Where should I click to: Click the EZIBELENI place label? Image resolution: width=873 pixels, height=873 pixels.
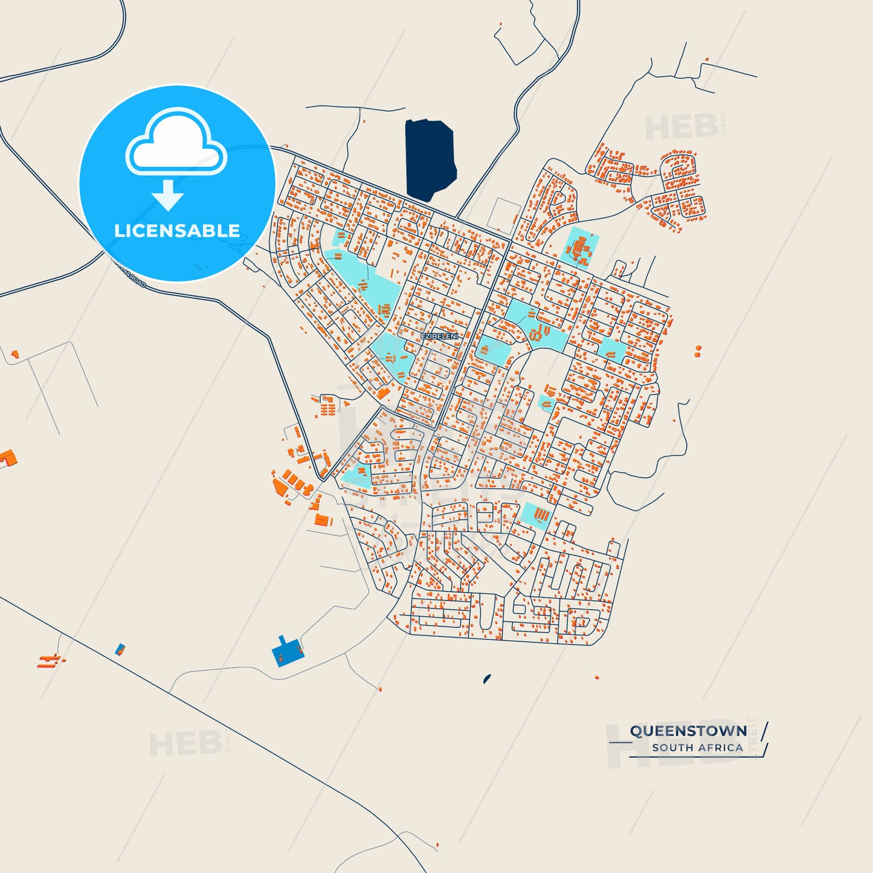pos(439,336)
